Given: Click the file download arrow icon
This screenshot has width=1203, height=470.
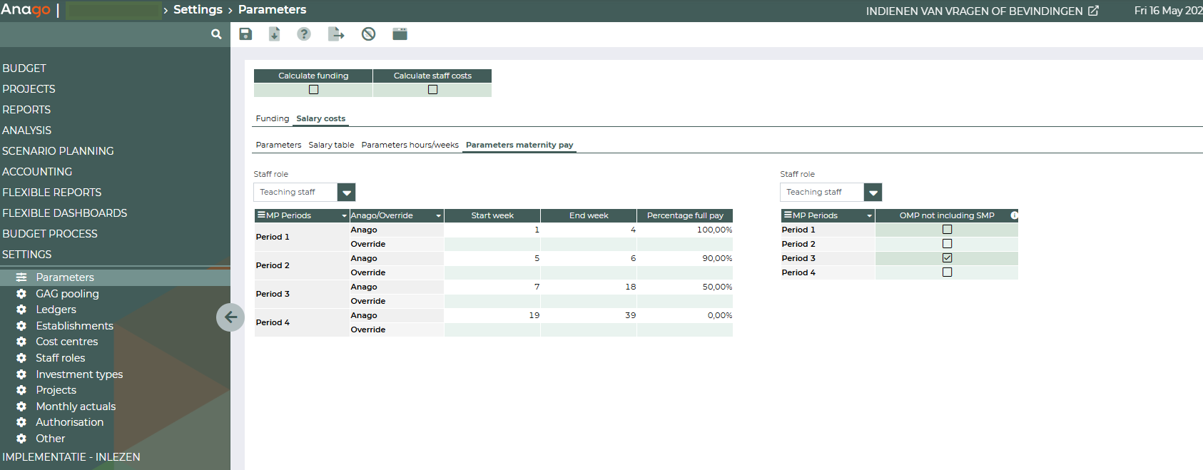Looking at the screenshot, I should coord(274,34).
